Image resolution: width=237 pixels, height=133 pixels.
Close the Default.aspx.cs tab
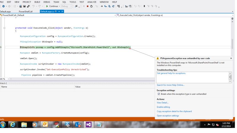tap(62, 12)
